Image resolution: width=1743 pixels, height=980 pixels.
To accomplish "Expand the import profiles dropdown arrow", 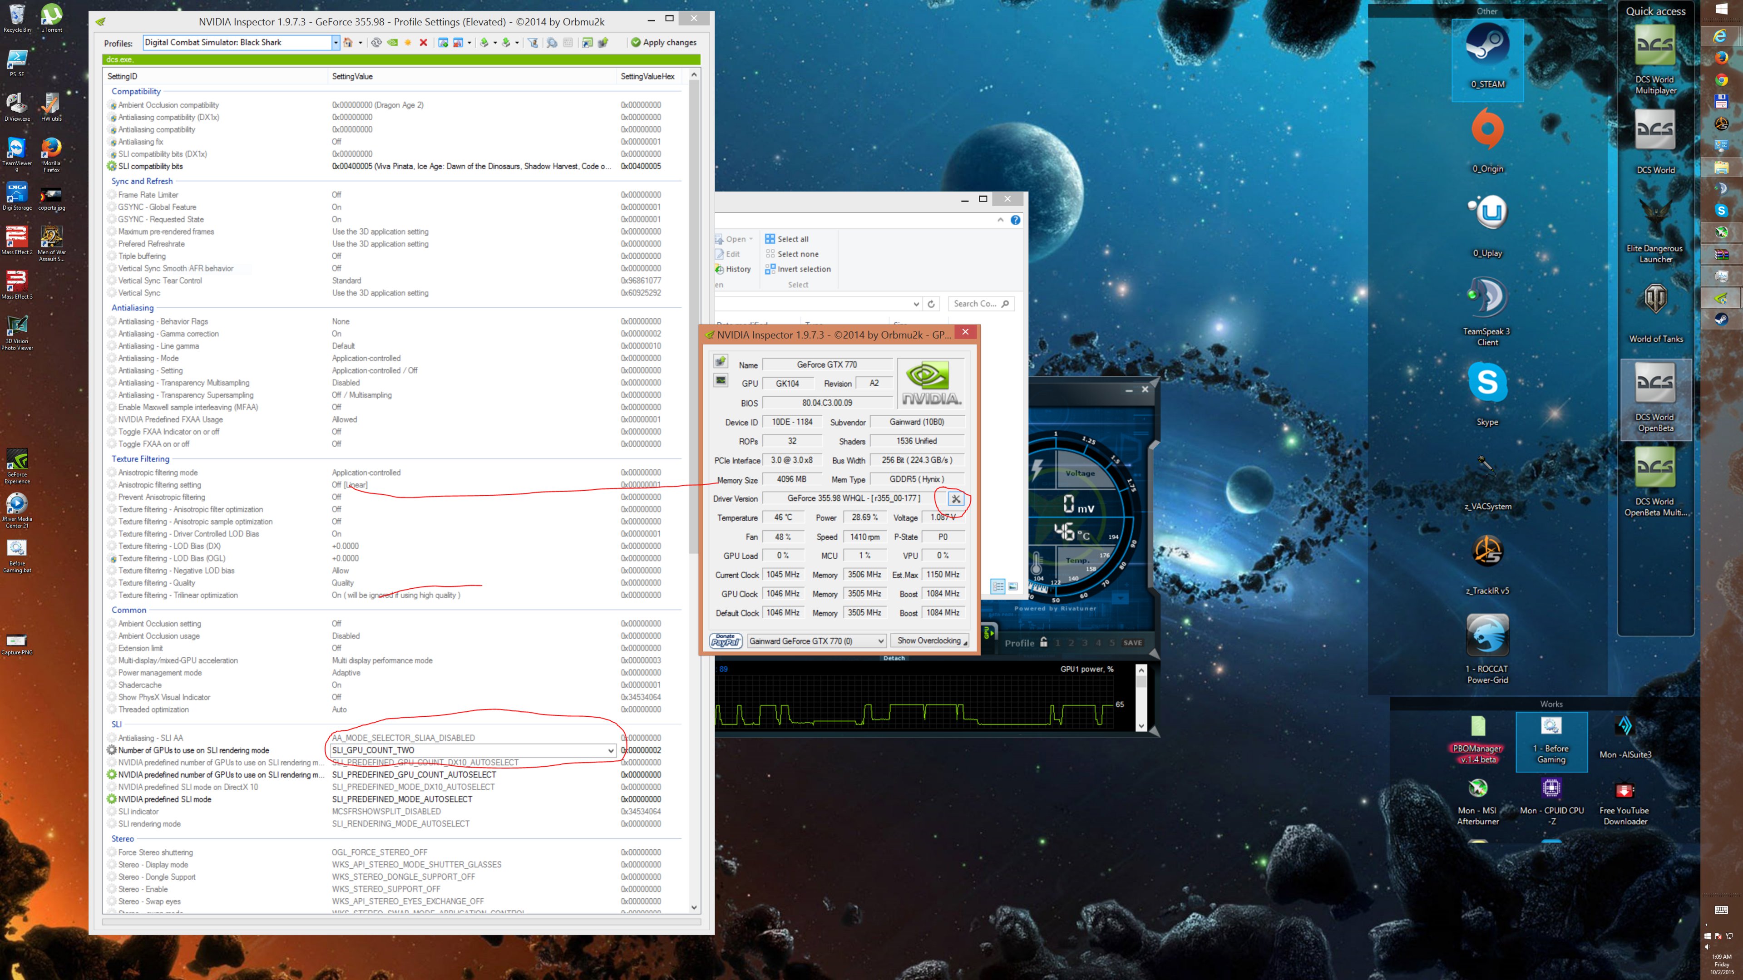I will click(x=517, y=43).
